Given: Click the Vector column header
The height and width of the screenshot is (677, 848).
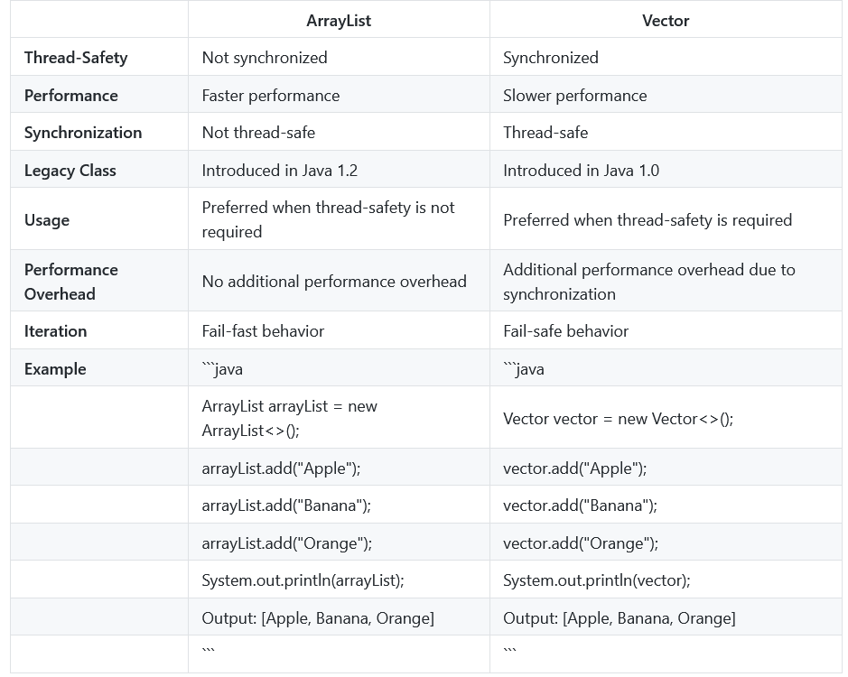Looking at the screenshot, I should (666, 21).
